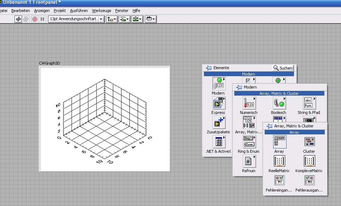The height and width of the screenshot is (206, 341).
Task: Open the String & Pfad subpalette icon
Action: click(309, 103)
